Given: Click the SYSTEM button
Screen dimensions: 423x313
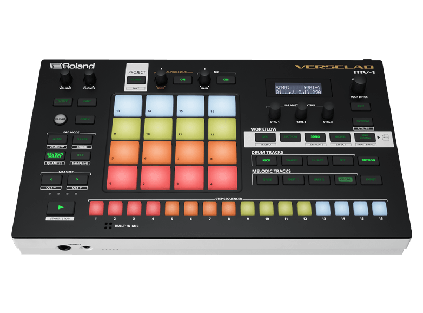Looking at the screenshot, I should (362, 121).
